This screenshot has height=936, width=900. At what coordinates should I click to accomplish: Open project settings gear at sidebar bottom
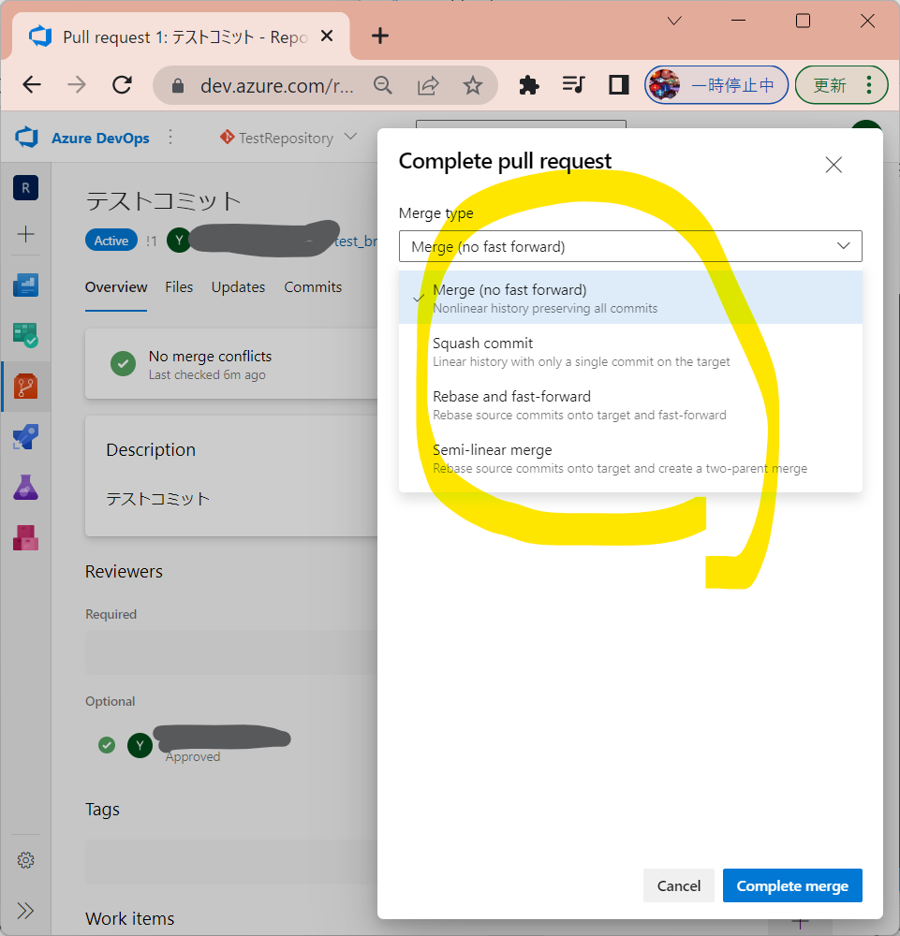pos(25,859)
